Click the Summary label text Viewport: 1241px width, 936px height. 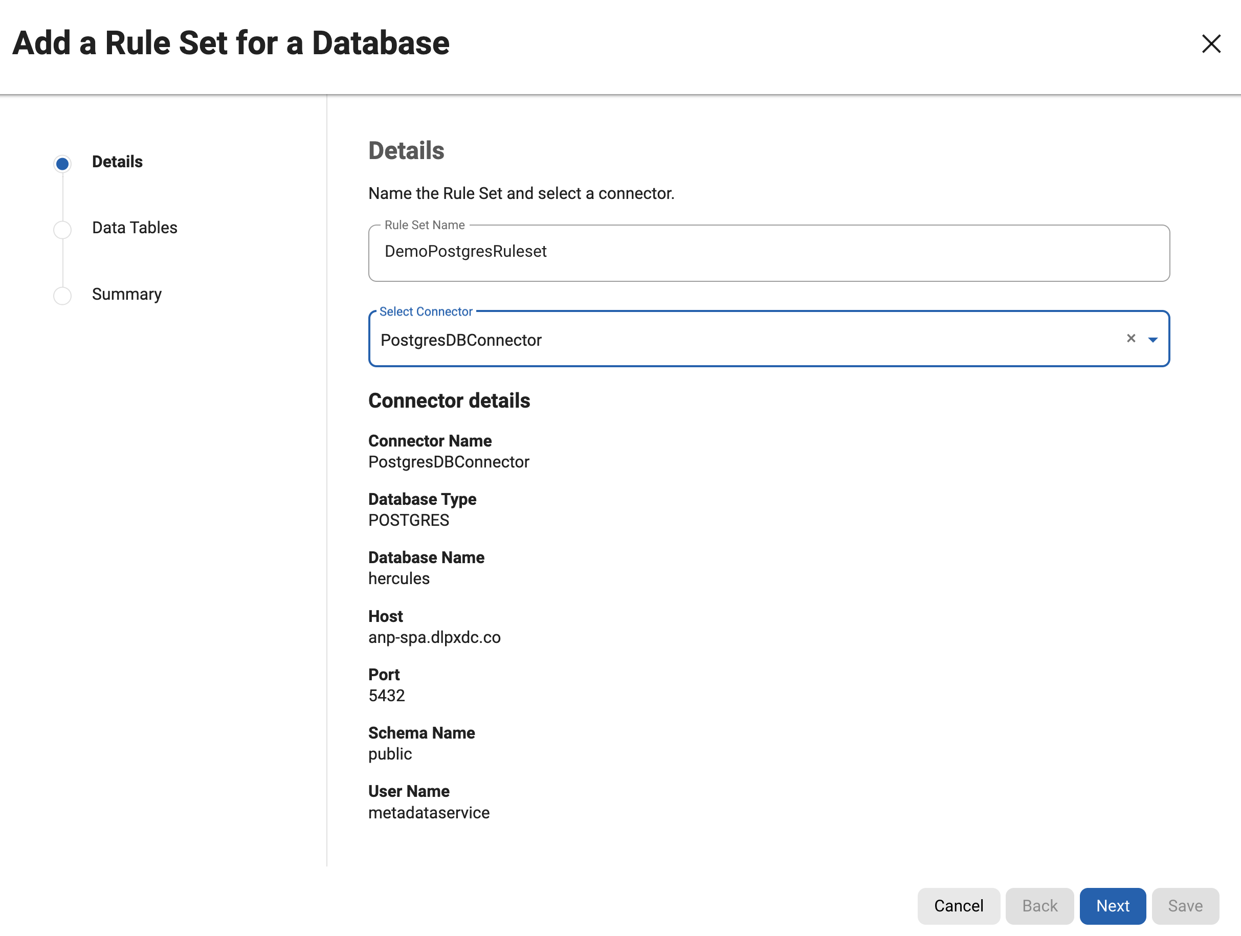point(126,294)
